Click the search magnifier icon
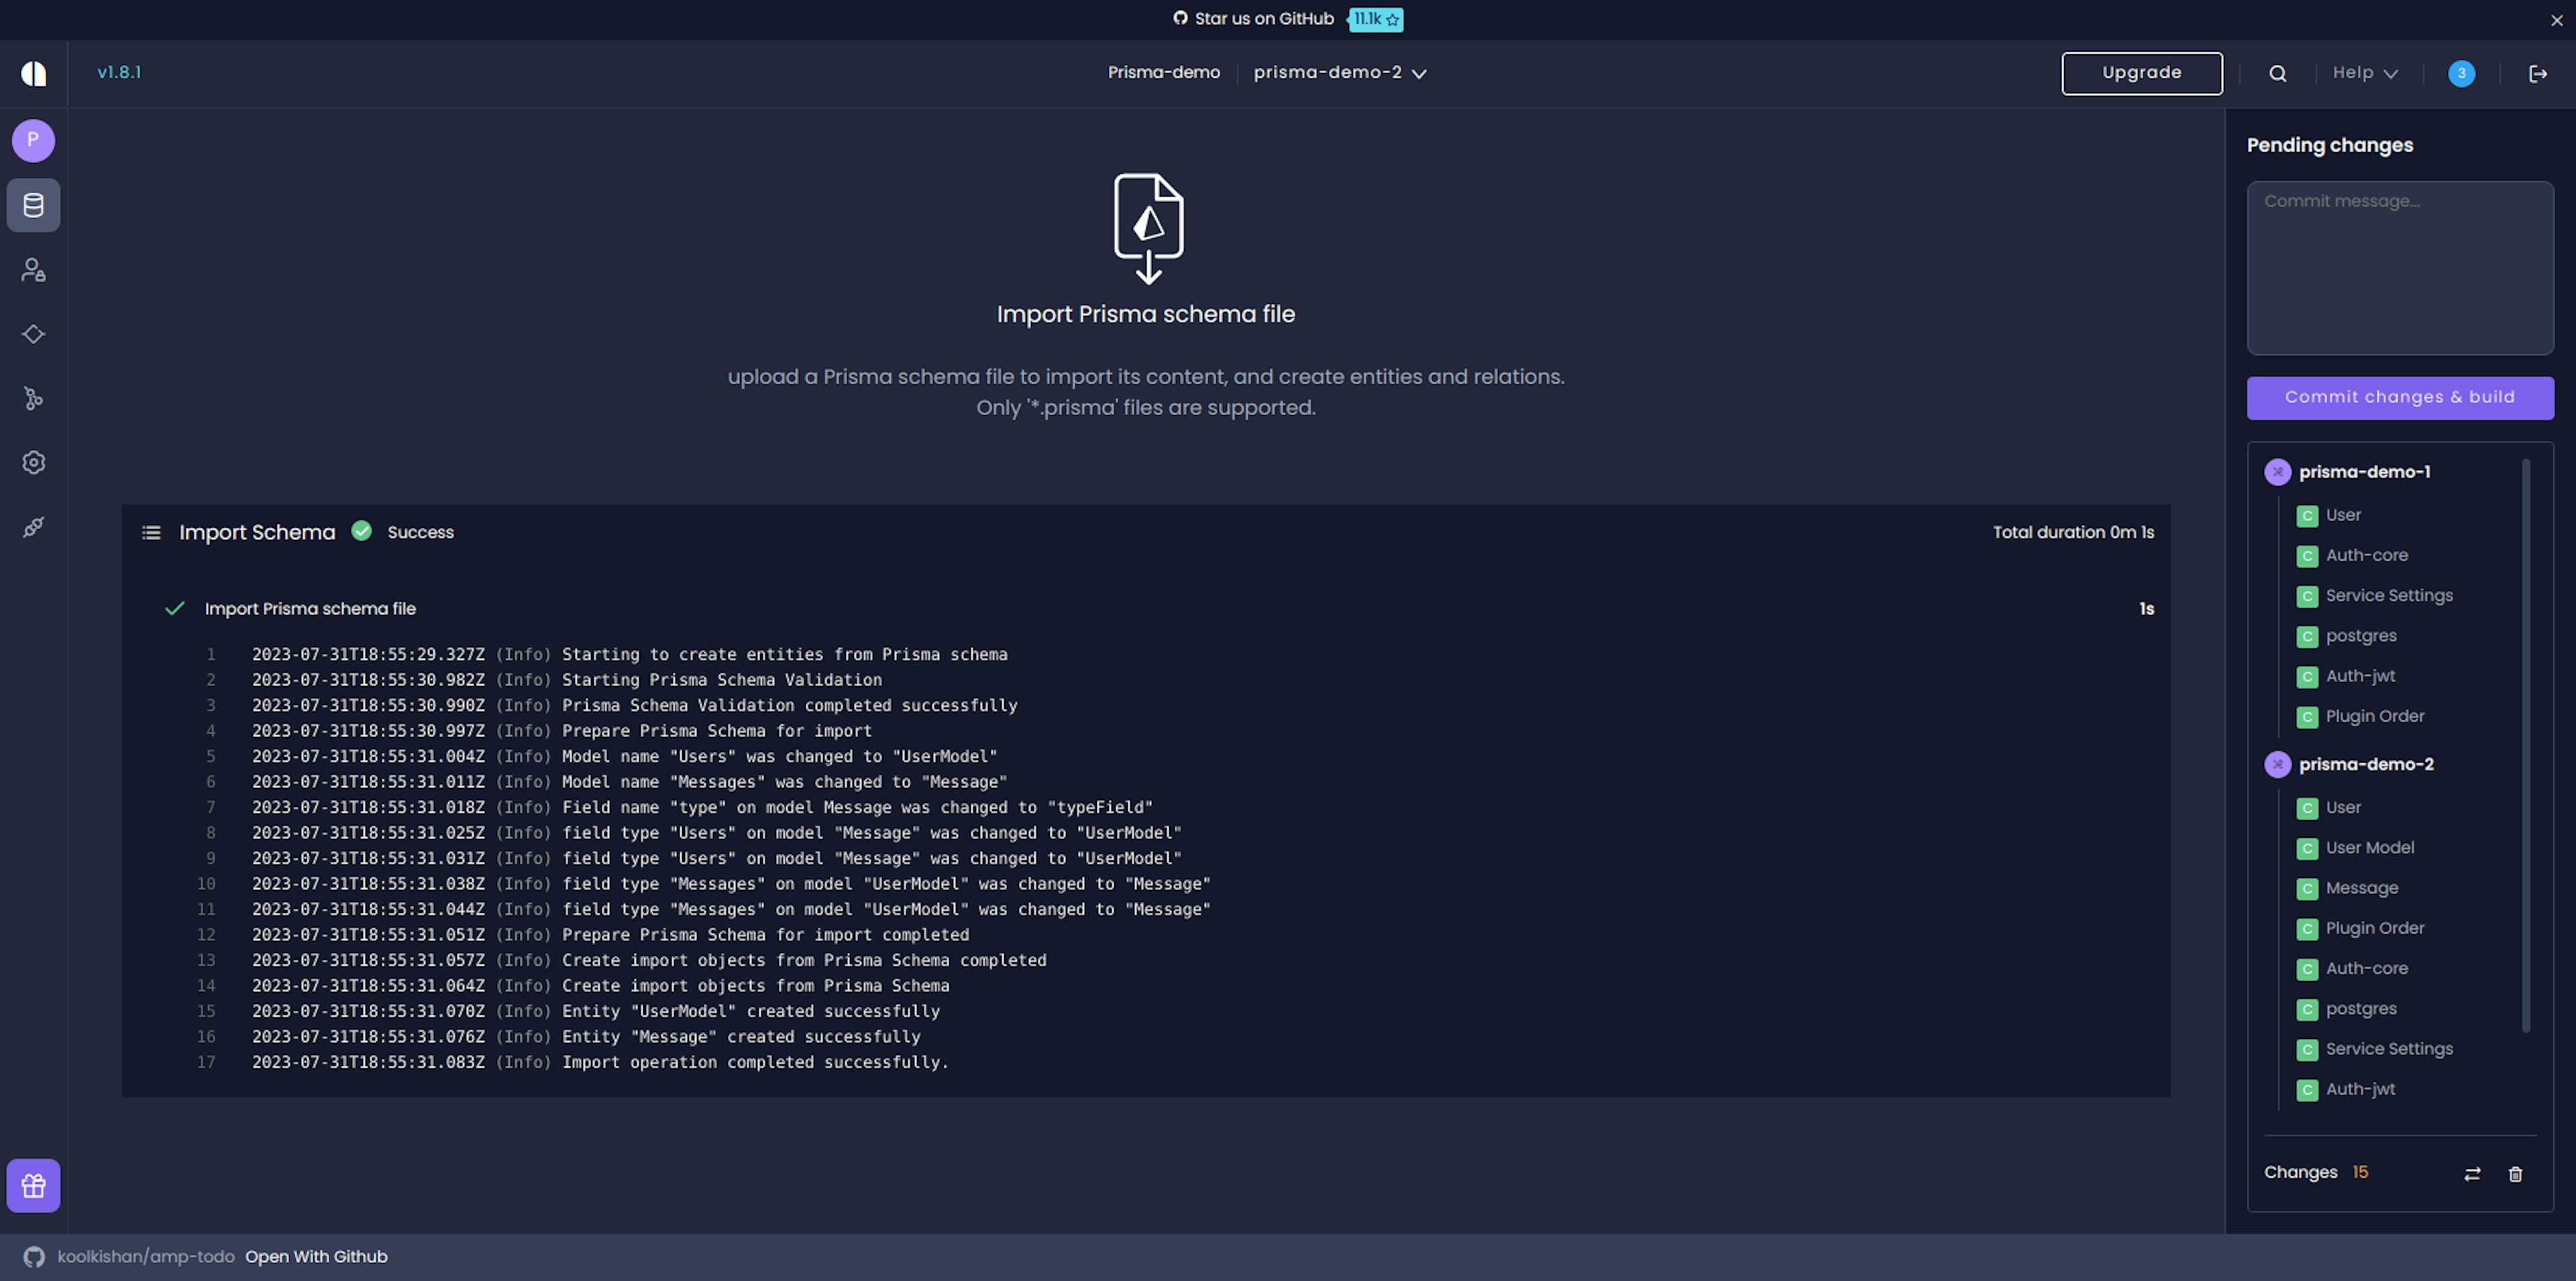The width and height of the screenshot is (2576, 1281). [2278, 73]
